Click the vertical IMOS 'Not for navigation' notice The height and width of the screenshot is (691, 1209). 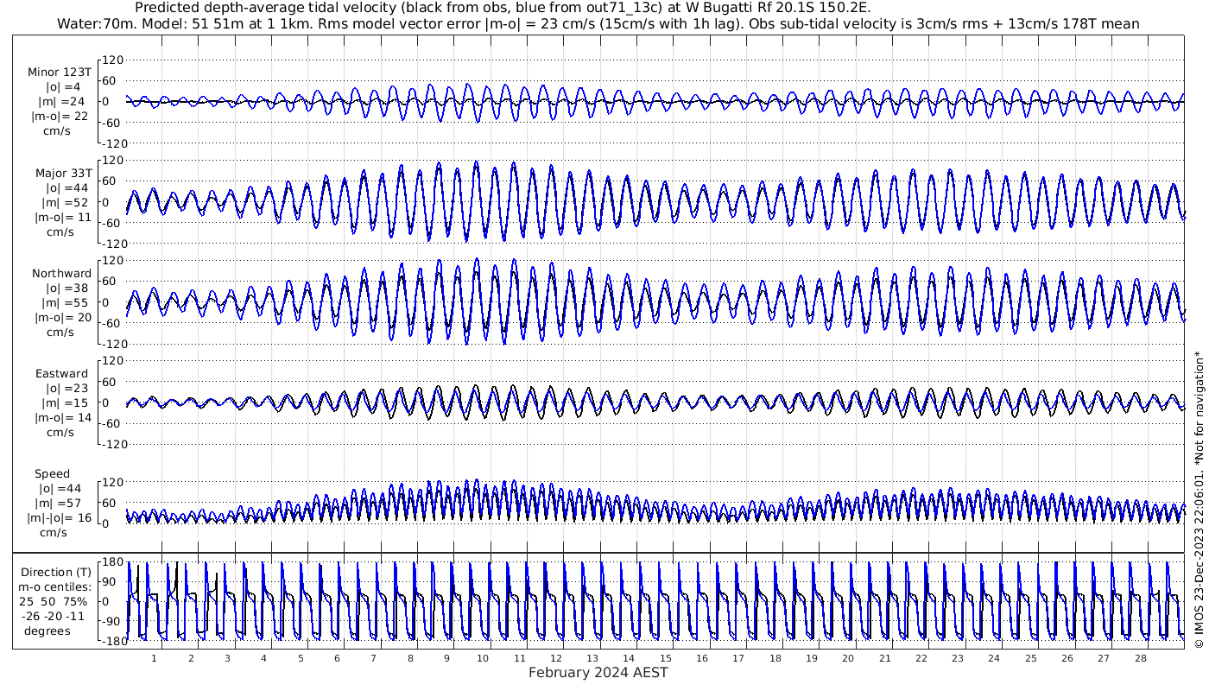[1199, 501]
